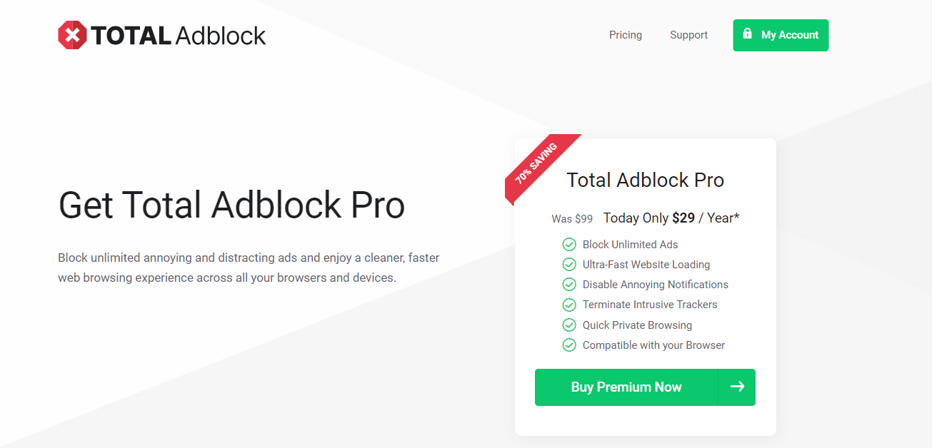Click the $29 per Year price text
The width and height of the screenshot is (932, 448).
tap(683, 218)
